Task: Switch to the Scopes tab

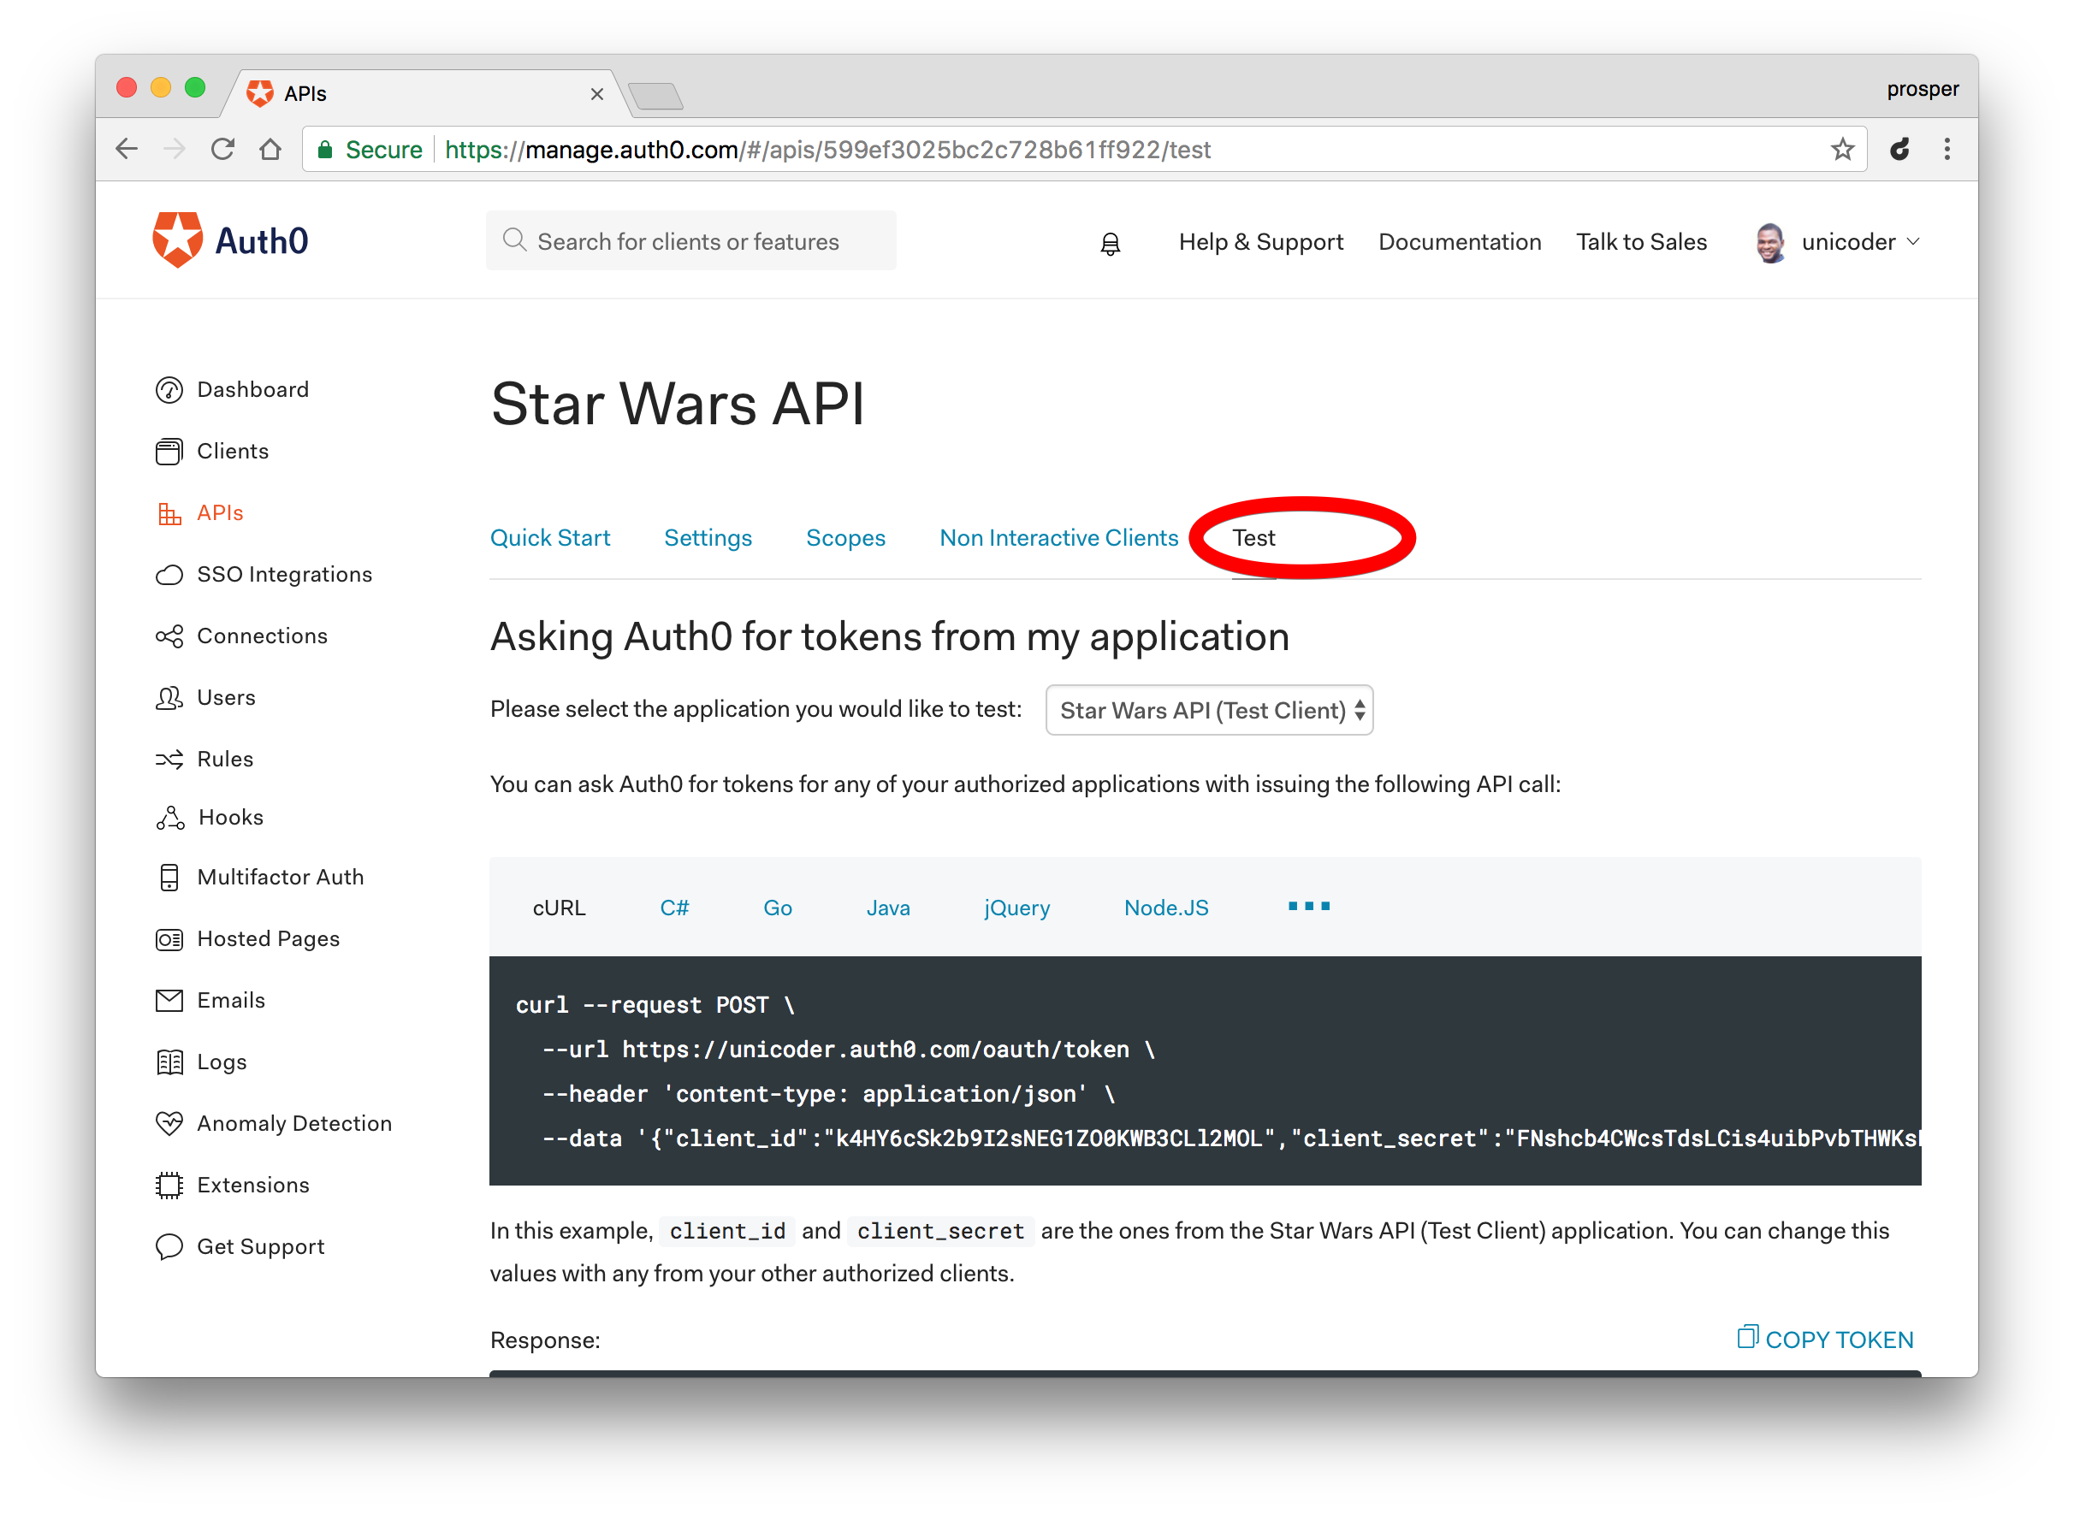Action: pos(845,538)
